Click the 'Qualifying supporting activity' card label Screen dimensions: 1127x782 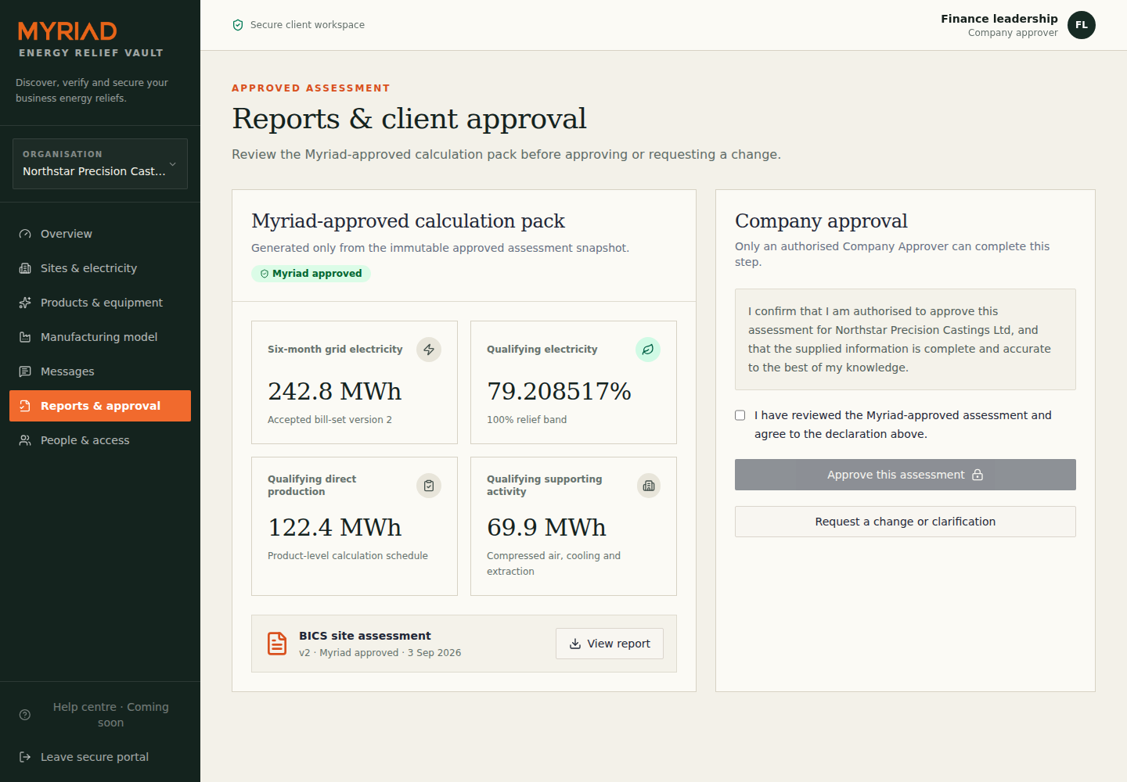[544, 486]
